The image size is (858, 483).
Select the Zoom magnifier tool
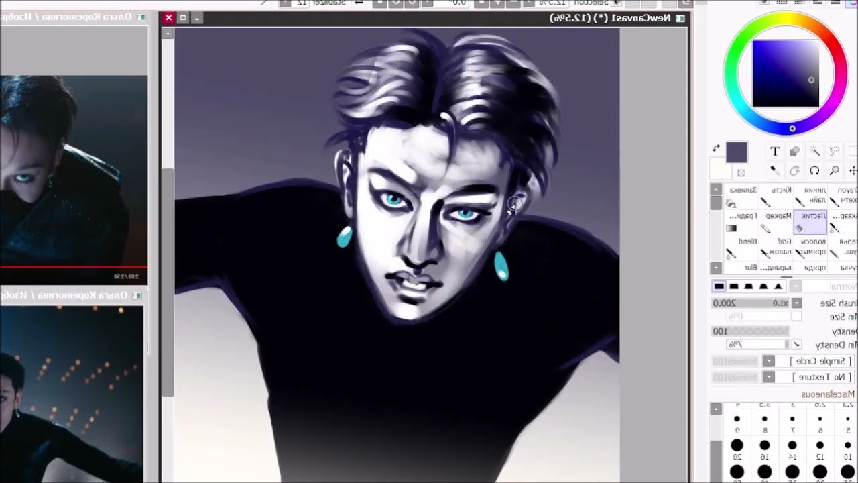click(835, 171)
